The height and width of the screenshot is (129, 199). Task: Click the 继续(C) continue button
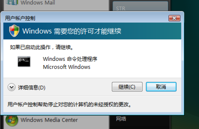click(127, 87)
